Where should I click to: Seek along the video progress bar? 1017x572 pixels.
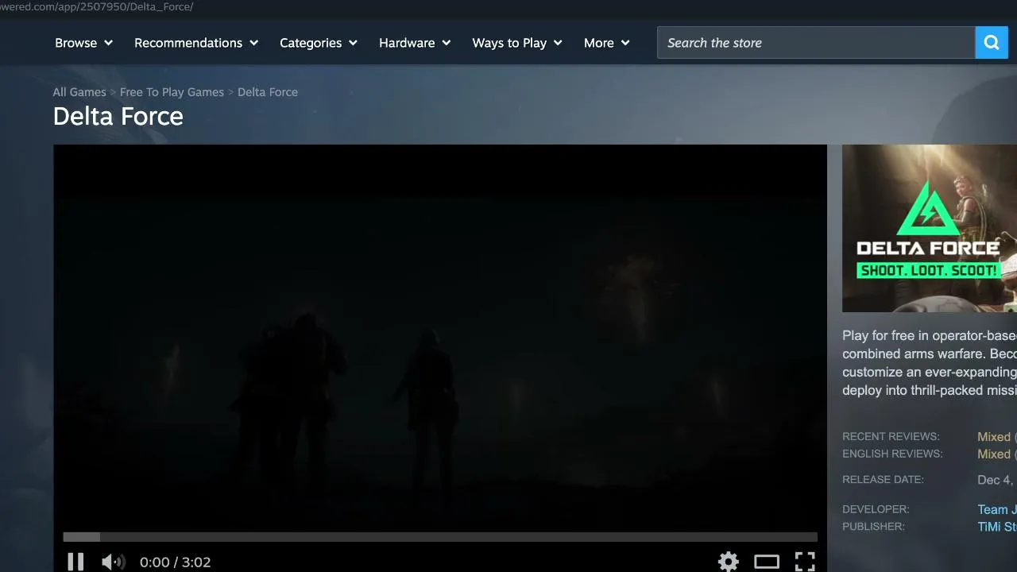[440, 537]
